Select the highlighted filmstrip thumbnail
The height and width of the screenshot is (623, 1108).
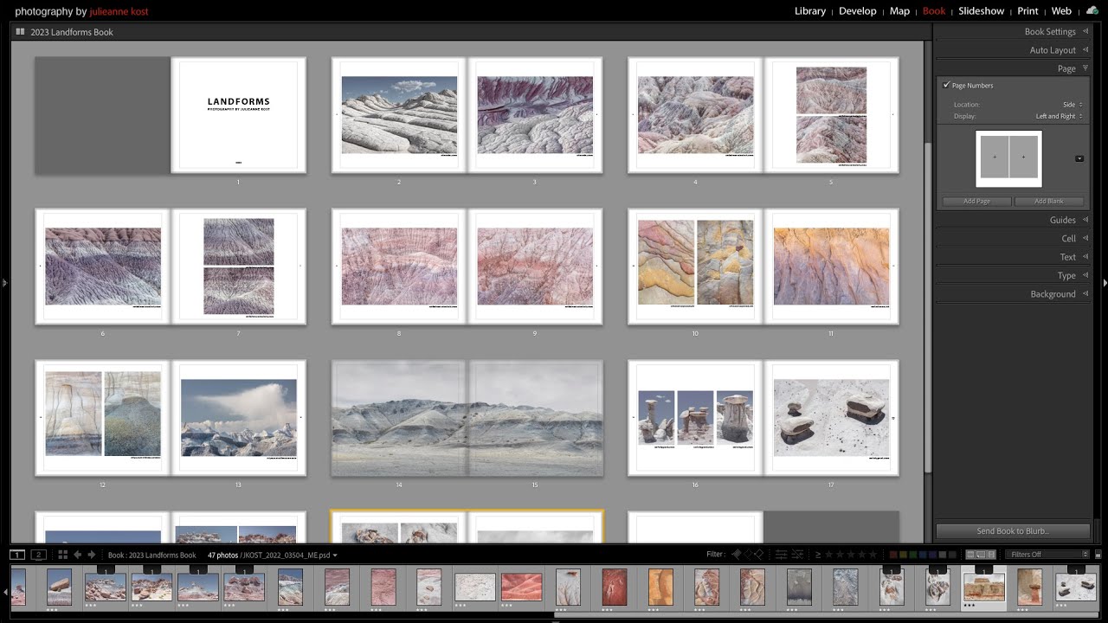coord(984,587)
